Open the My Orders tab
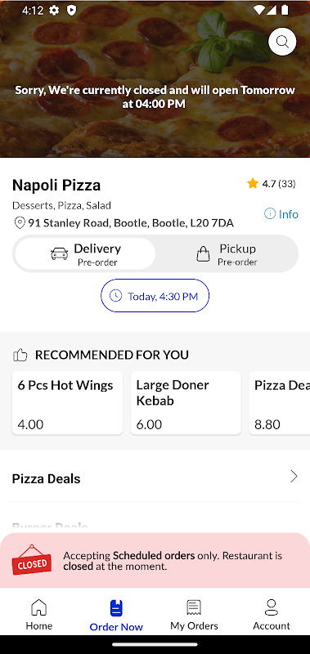Viewport: 310px width, 654px height. [194, 615]
